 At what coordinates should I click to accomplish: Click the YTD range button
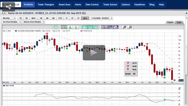click(60, 18)
